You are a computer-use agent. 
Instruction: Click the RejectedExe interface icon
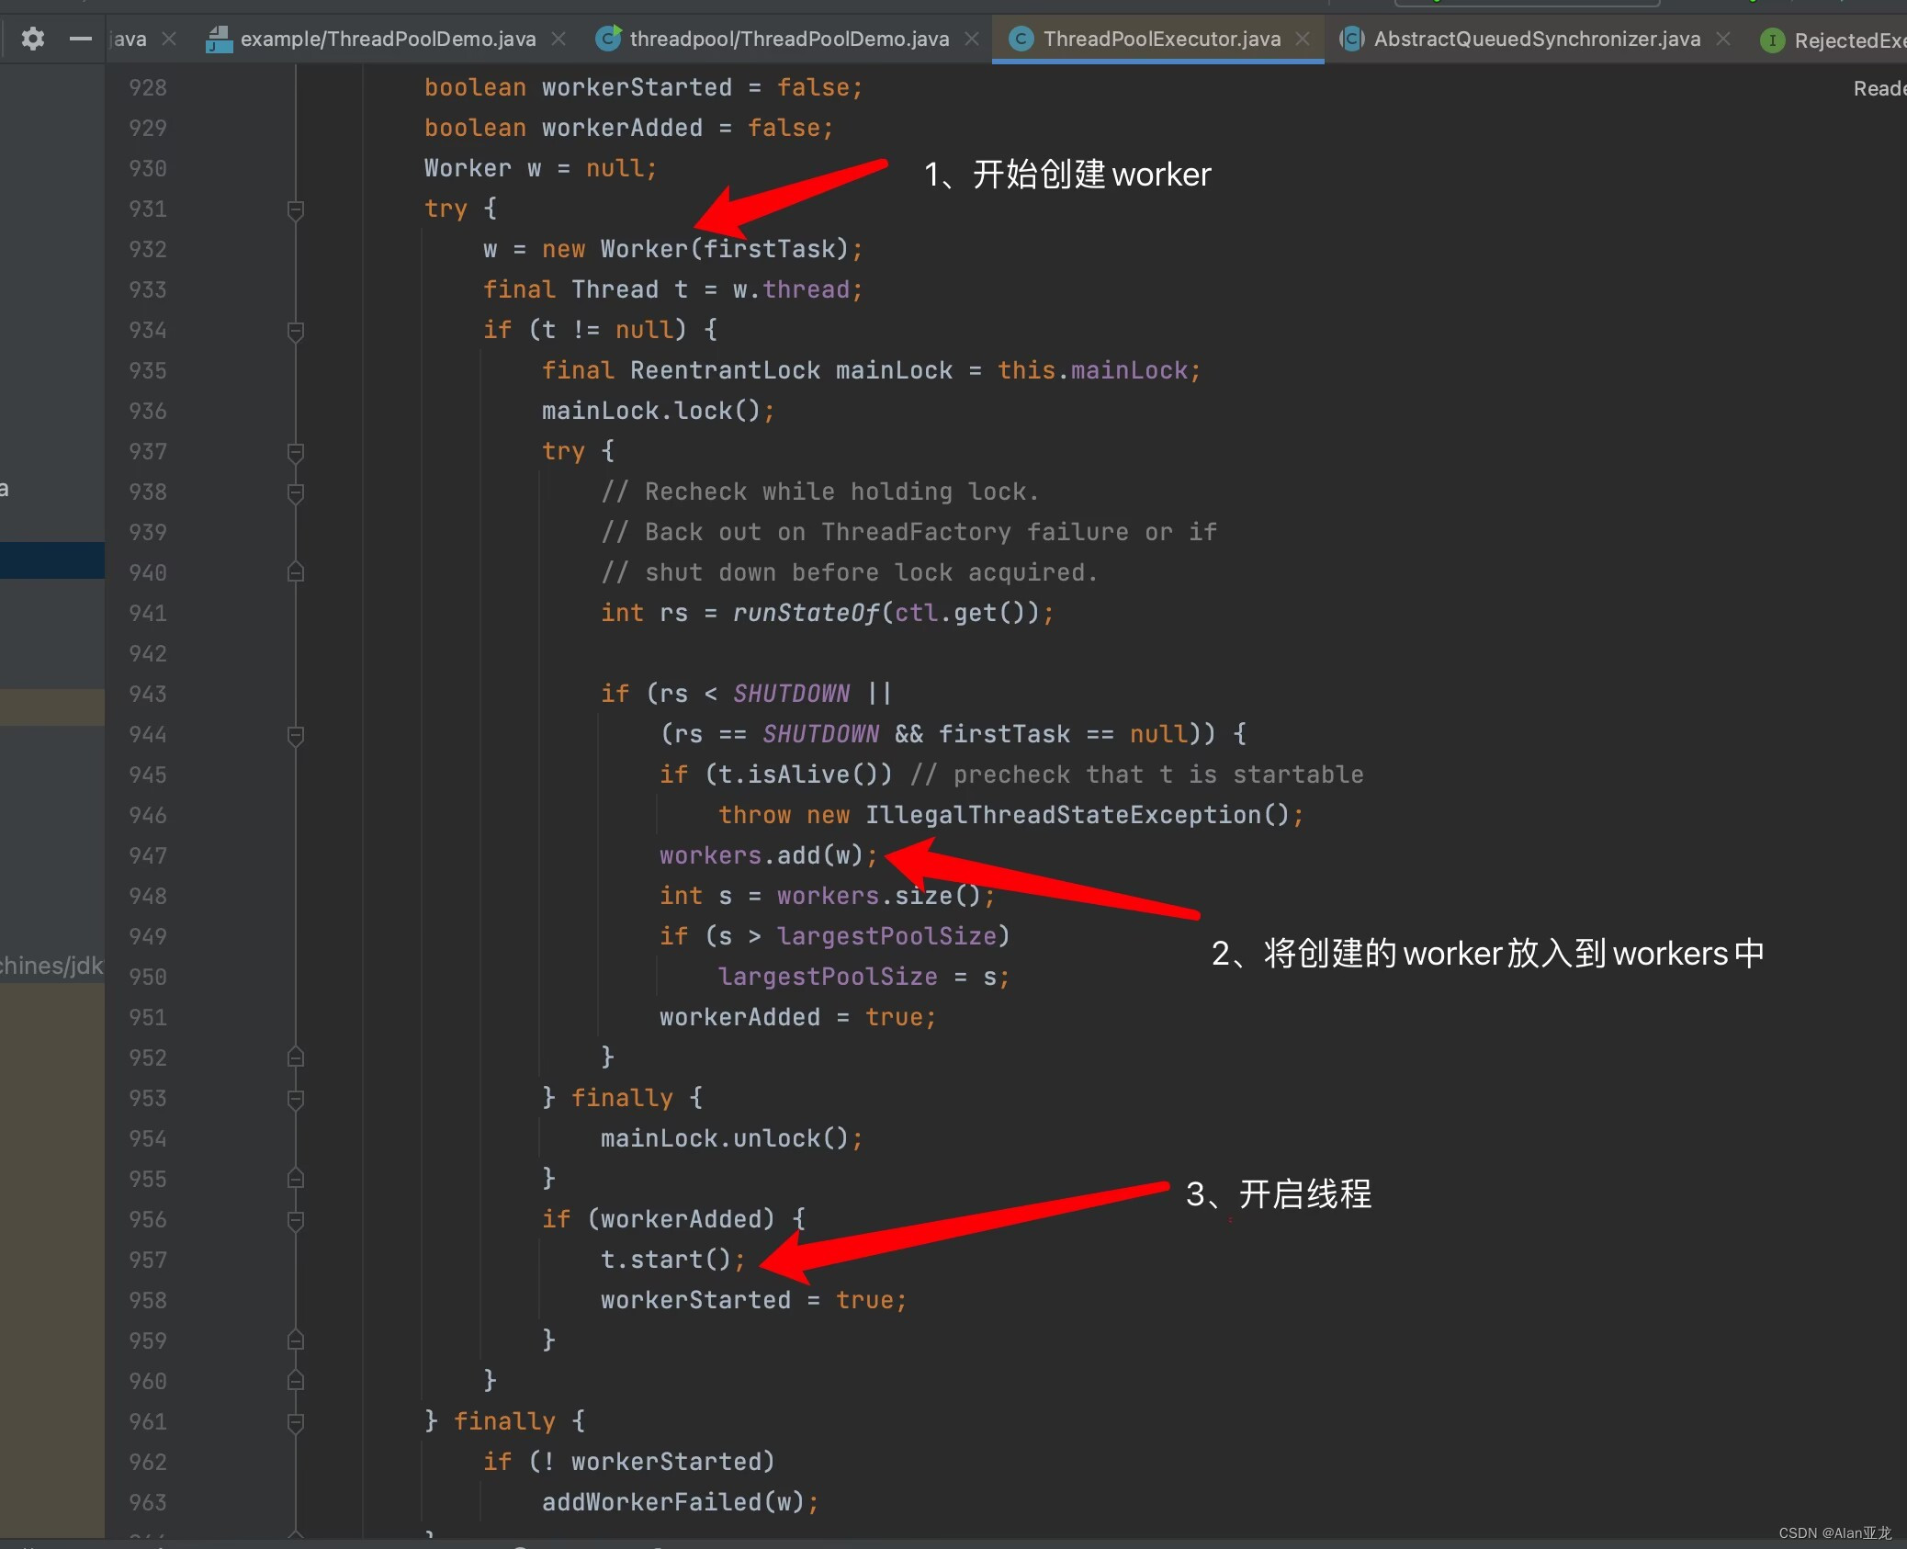(x=1772, y=40)
